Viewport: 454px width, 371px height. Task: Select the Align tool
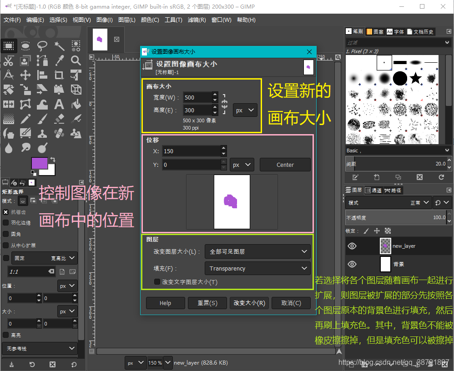click(42, 75)
